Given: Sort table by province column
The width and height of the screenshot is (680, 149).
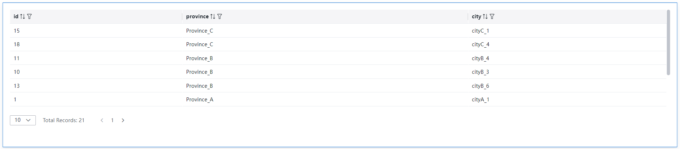Looking at the screenshot, I should coord(213,16).
